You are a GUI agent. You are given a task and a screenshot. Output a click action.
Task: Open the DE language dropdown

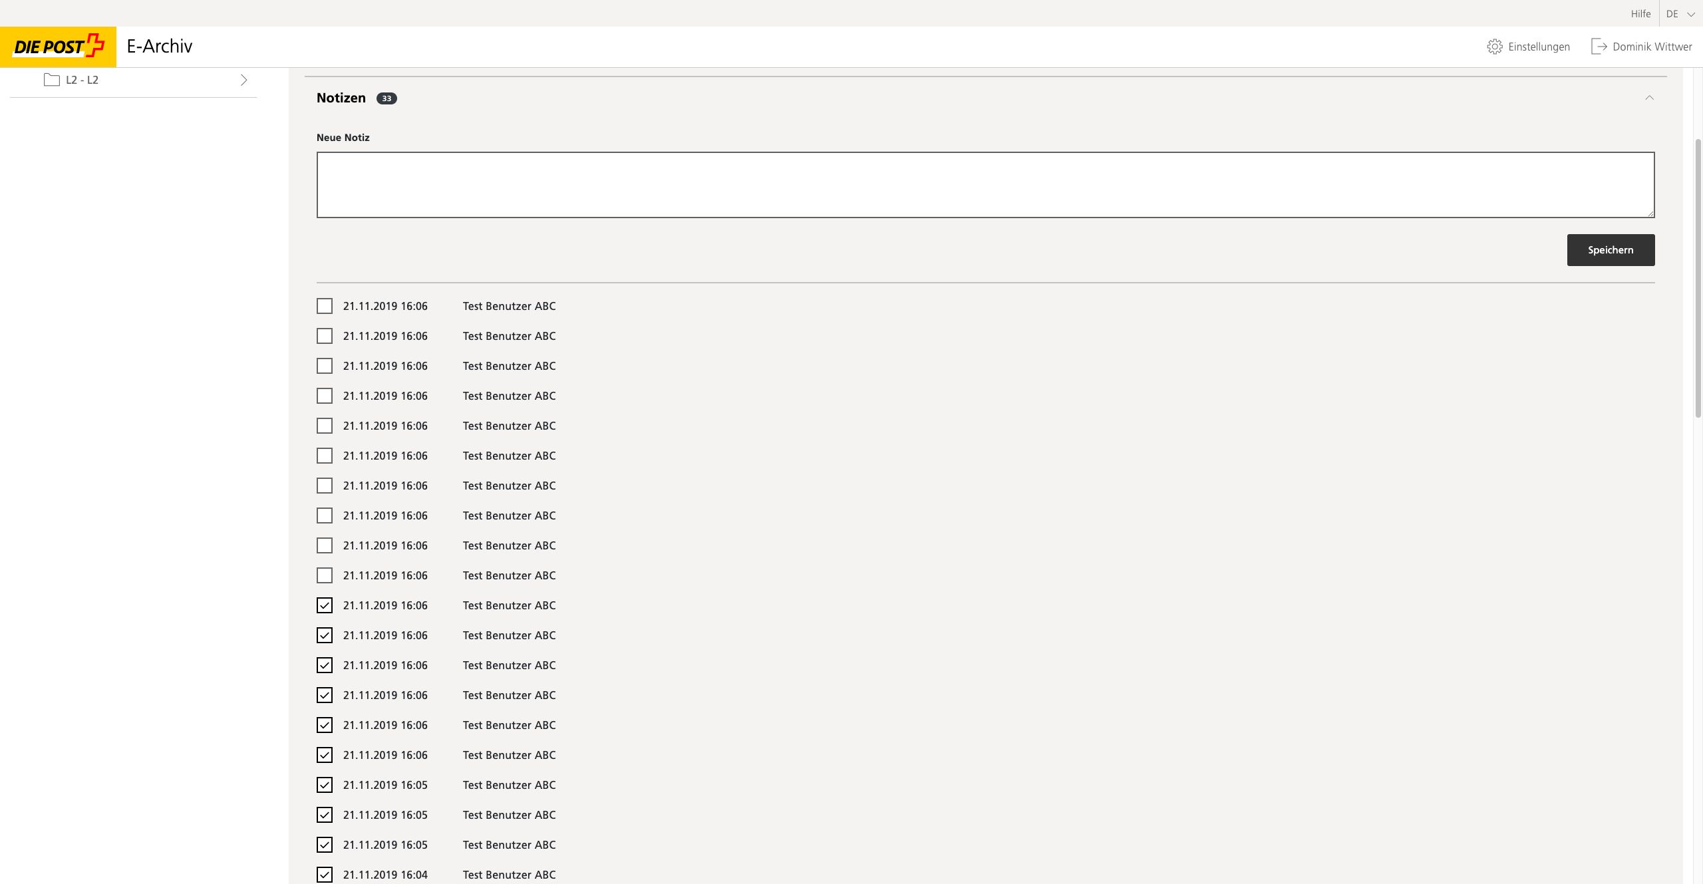tap(1680, 14)
